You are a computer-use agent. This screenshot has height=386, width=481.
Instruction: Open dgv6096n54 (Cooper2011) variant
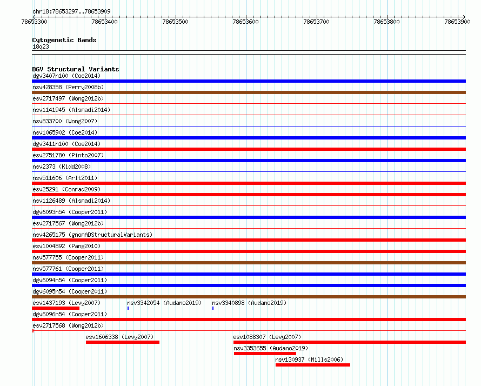(x=70, y=314)
